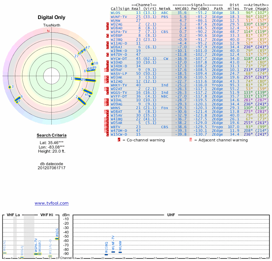
Task: Click the co-channel icon next to W47DY-D
Action: pos(107,54)
